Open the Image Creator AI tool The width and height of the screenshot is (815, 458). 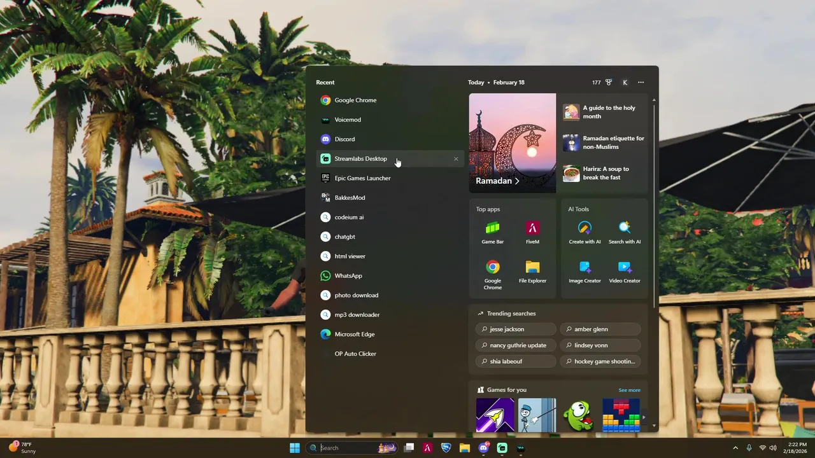[585, 272]
